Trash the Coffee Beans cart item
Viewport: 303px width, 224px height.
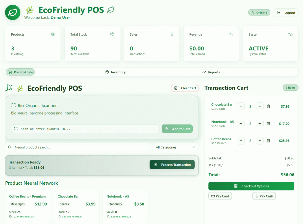tap(268, 141)
